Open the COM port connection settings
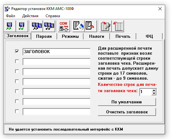 [64, 26]
